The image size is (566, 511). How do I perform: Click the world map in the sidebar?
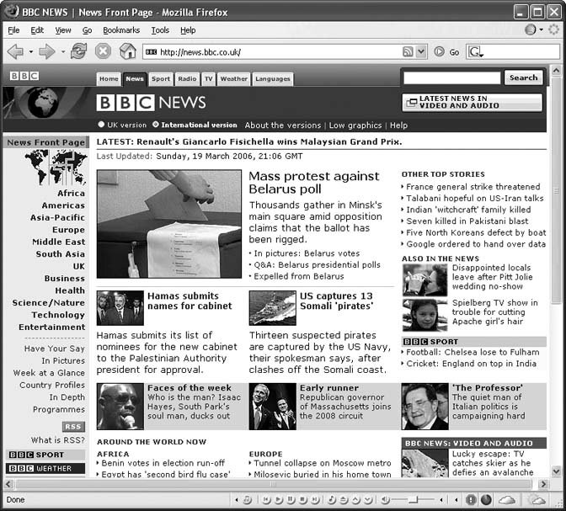[56, 167]
